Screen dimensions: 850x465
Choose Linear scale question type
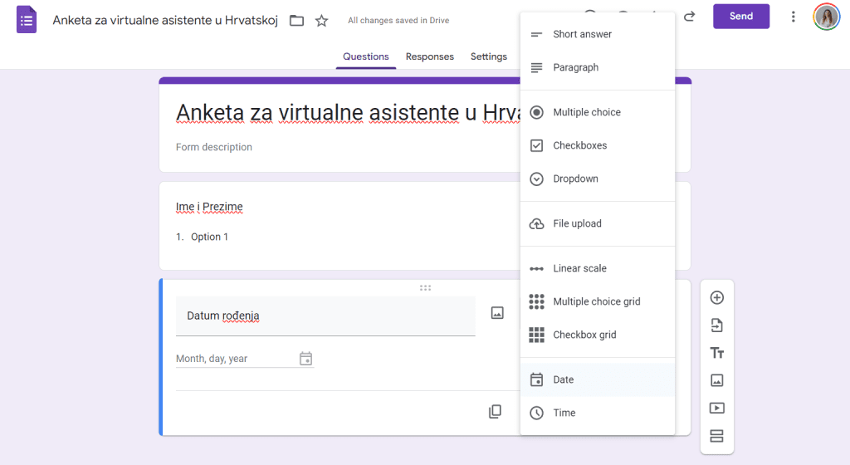(x=579, y=268)
